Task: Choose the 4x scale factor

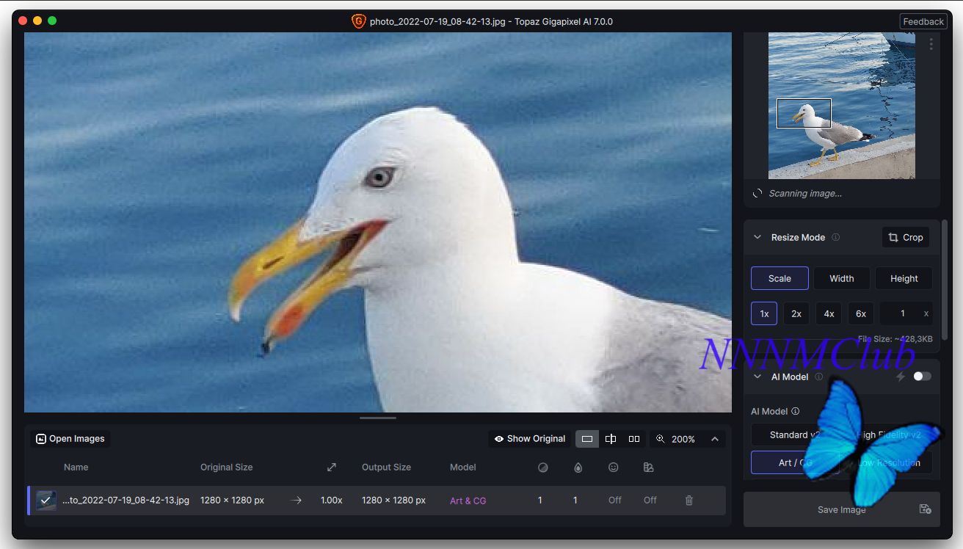Action: pos(829,313)
